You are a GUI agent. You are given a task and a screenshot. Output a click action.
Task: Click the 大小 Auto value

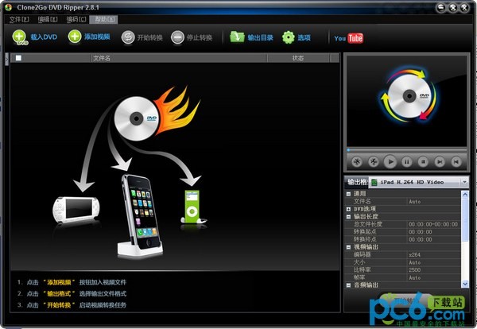click(x=434, y=262)
